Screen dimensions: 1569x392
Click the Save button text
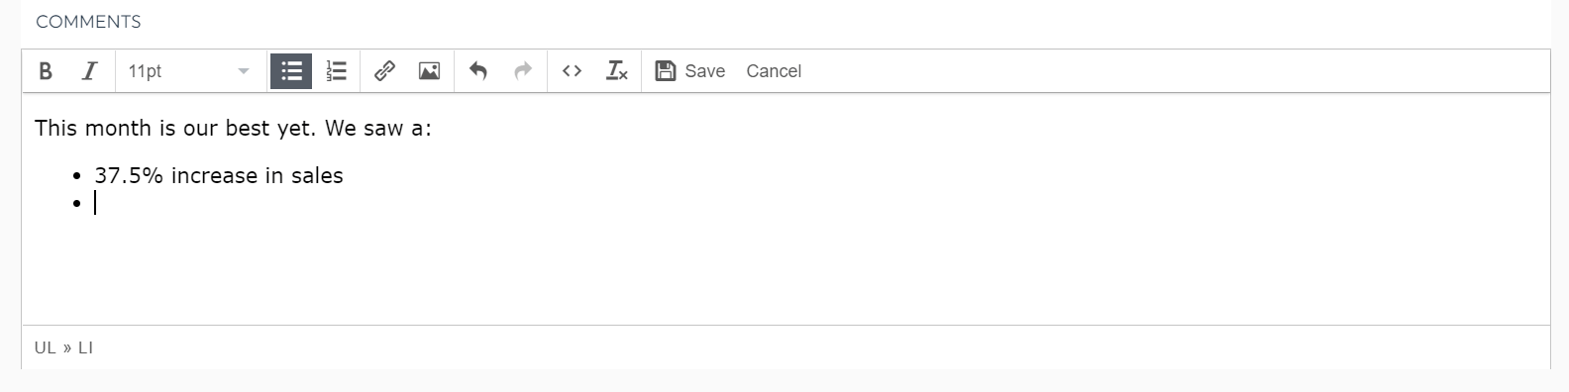pyautogui.click(x=704, y=71)
